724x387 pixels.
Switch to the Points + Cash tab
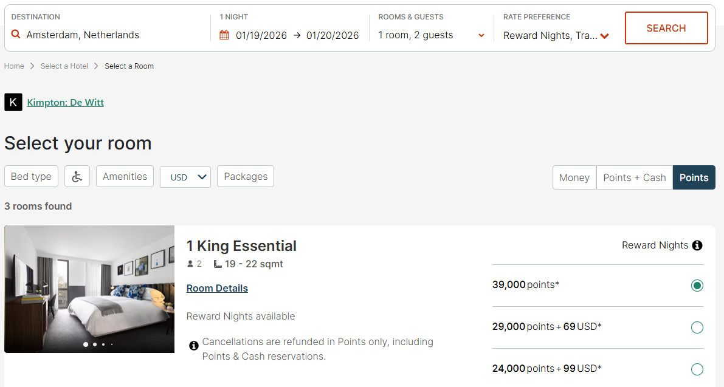[634, 177]
